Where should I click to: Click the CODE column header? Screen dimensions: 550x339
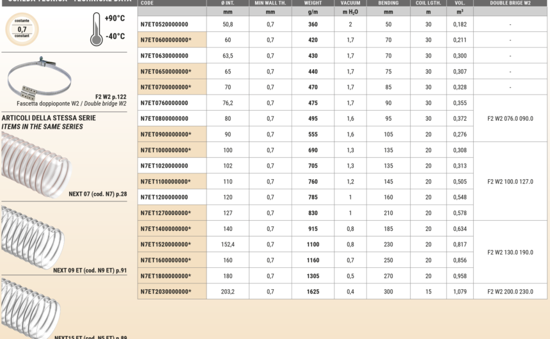click(147, 3)
